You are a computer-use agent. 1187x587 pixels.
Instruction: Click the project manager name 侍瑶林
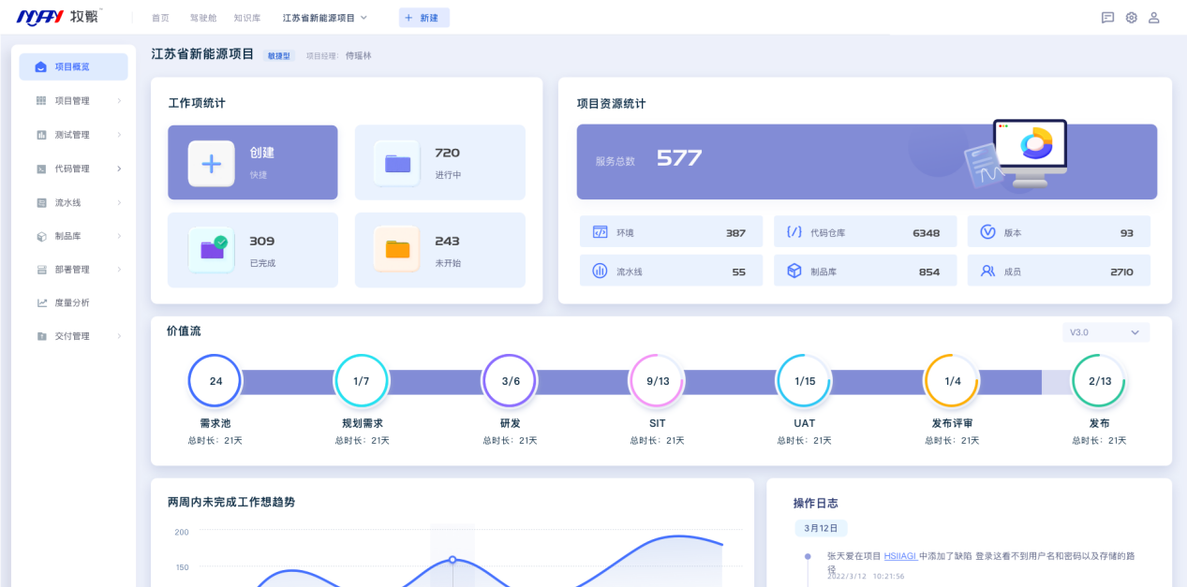tap(358, 56)
